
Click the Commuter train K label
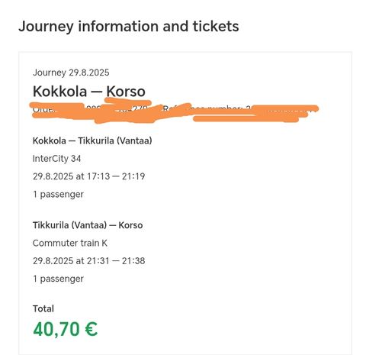(x=70, y=244)
